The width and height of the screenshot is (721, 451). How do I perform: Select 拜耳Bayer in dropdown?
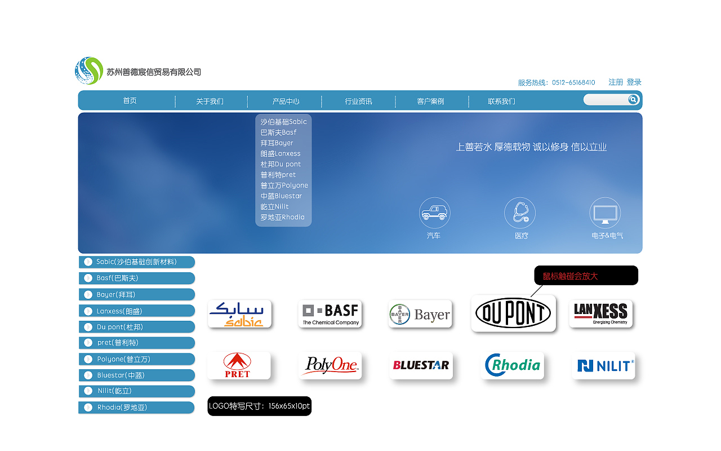pos(277,143)
